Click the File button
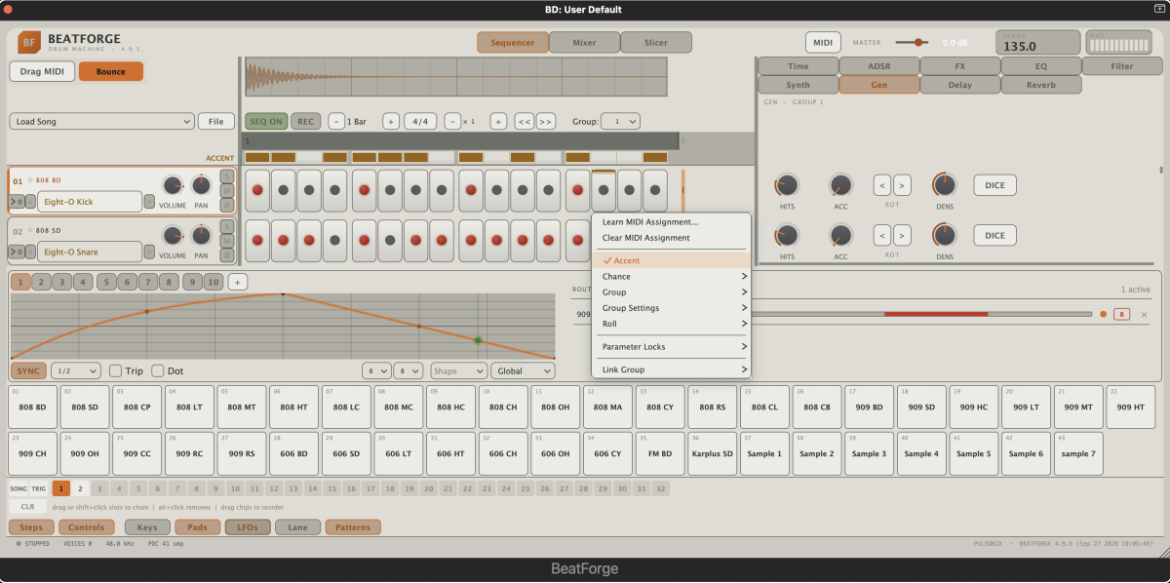 point(216,122)
